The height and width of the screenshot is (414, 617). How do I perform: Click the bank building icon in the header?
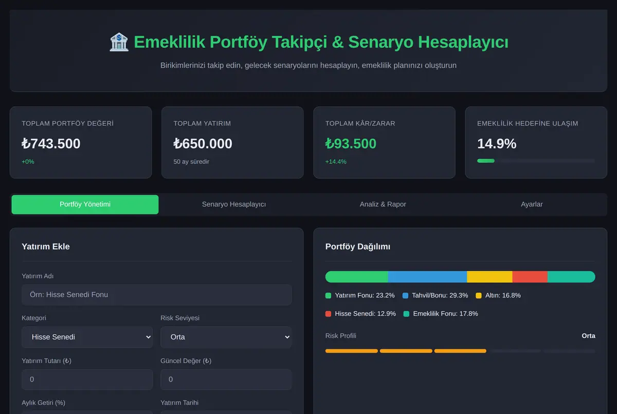coord(119,42)
